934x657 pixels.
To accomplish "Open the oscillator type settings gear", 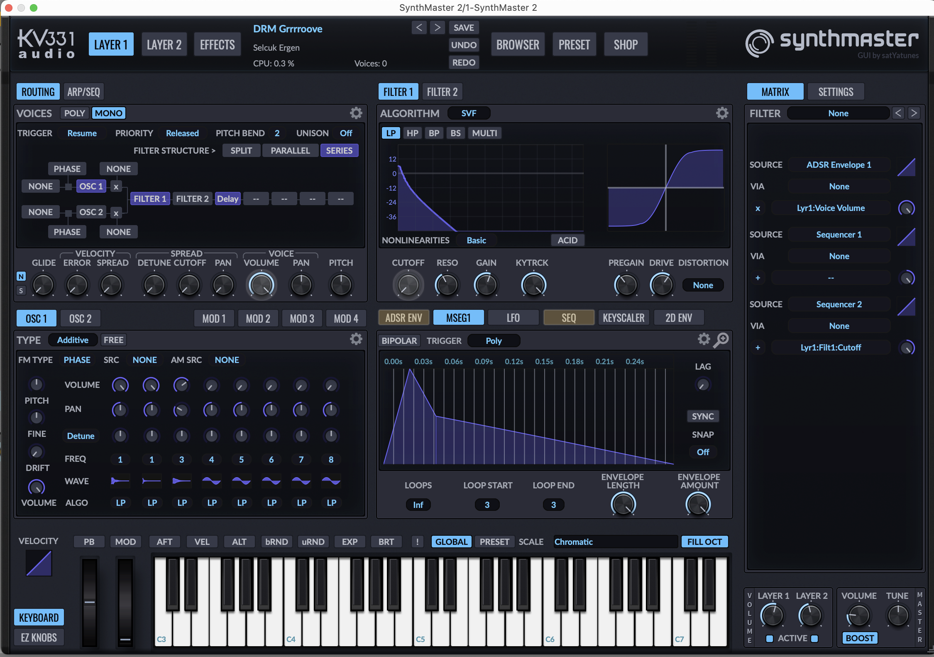I will [356, 339].
